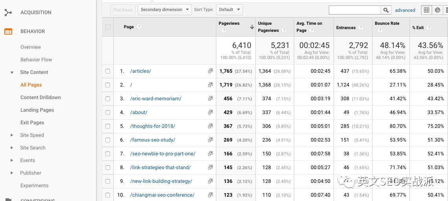Open /about/ external link icon
This screenshot has width=448, height=201.
click(x=210, y=112)
